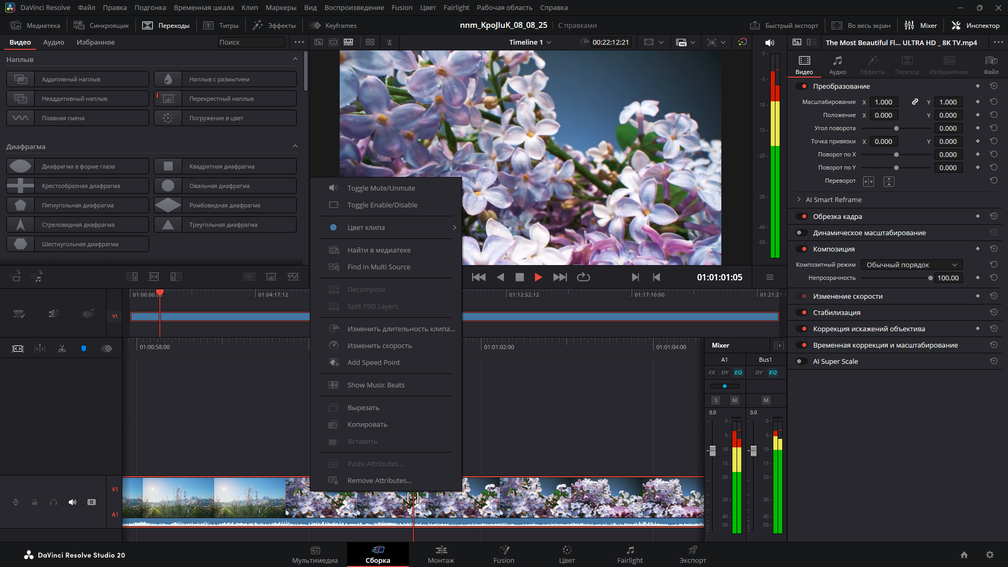Choose Копировать in context menu
Viewport: 1008px width, 567px height.
click(386, 424)
